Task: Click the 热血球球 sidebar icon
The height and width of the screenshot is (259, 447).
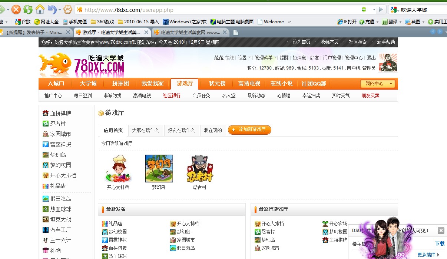Action: coord(46,209)
